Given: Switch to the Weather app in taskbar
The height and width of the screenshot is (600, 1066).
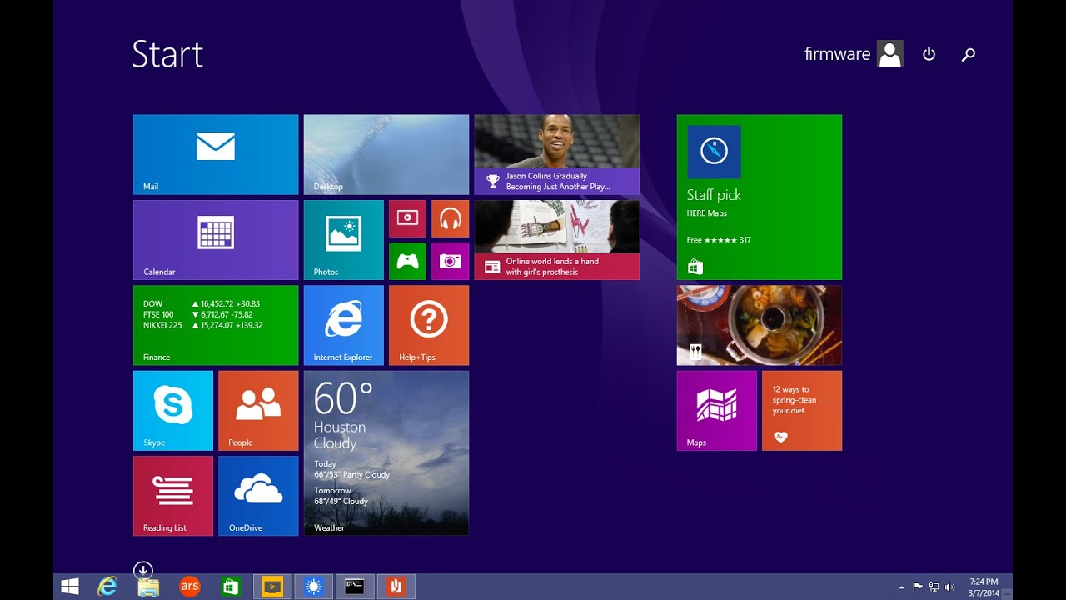Looking at the screenshot, I should 313,587.
